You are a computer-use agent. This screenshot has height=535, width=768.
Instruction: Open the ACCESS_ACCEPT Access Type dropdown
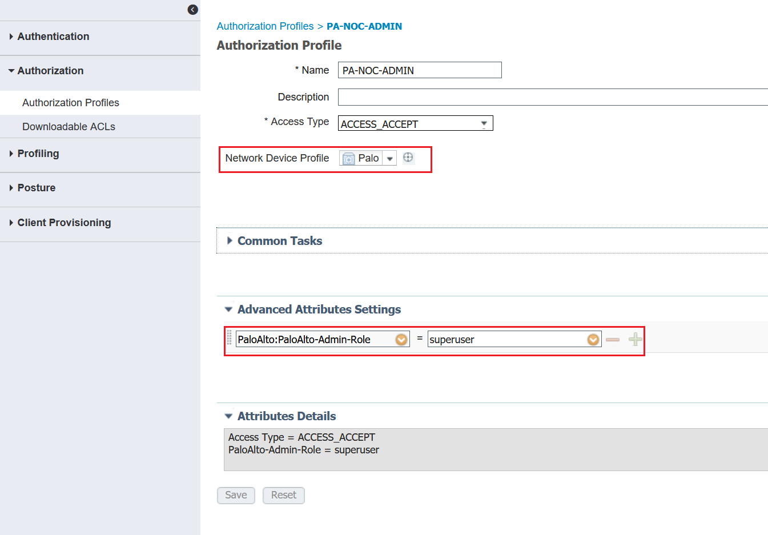coord(485,123)
